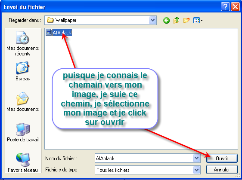Click the AIAblack file icon

point(49,32)
